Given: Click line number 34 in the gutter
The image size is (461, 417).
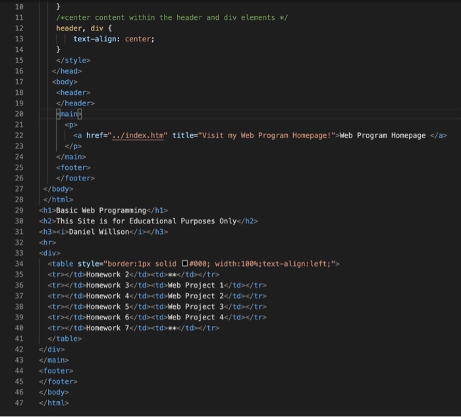Looking at the screenshot, I should [x=19, y=264].
